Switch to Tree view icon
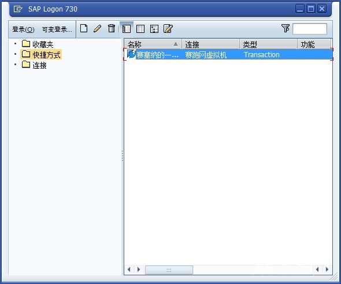This screenshot has width=341, height=284. [154, 29]
